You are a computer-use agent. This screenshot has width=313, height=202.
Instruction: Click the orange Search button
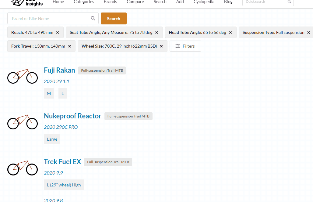coord(114,18)
